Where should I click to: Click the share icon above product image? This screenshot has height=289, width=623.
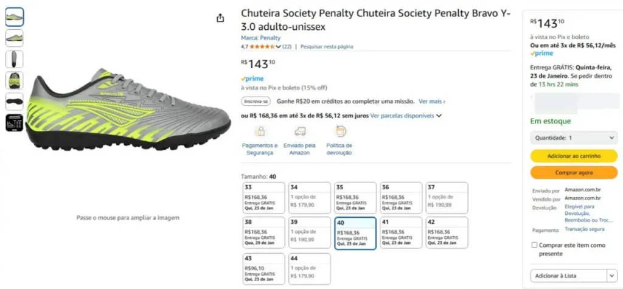click(220, 18)
